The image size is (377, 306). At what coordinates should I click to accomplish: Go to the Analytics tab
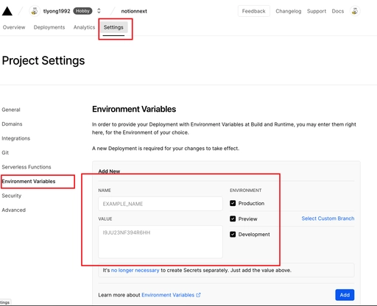point(84,27)
